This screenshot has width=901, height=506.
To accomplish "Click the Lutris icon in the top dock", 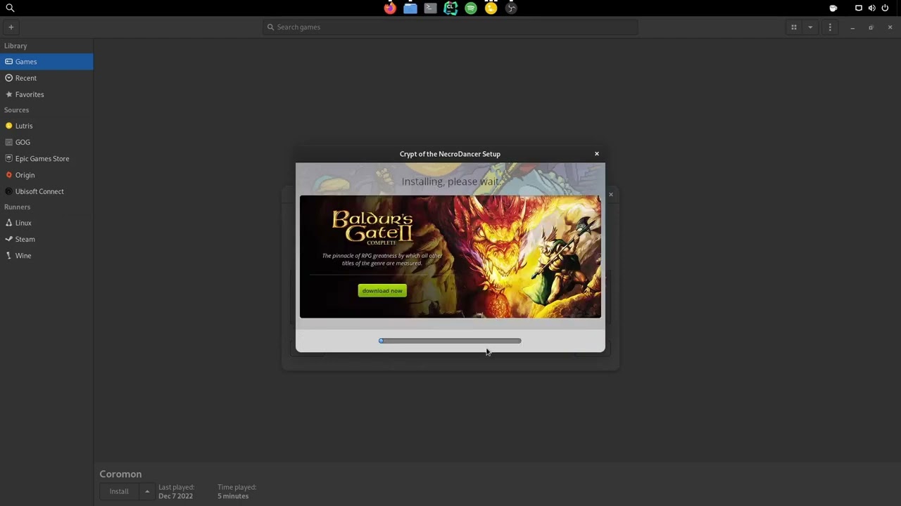I will 491,8.
